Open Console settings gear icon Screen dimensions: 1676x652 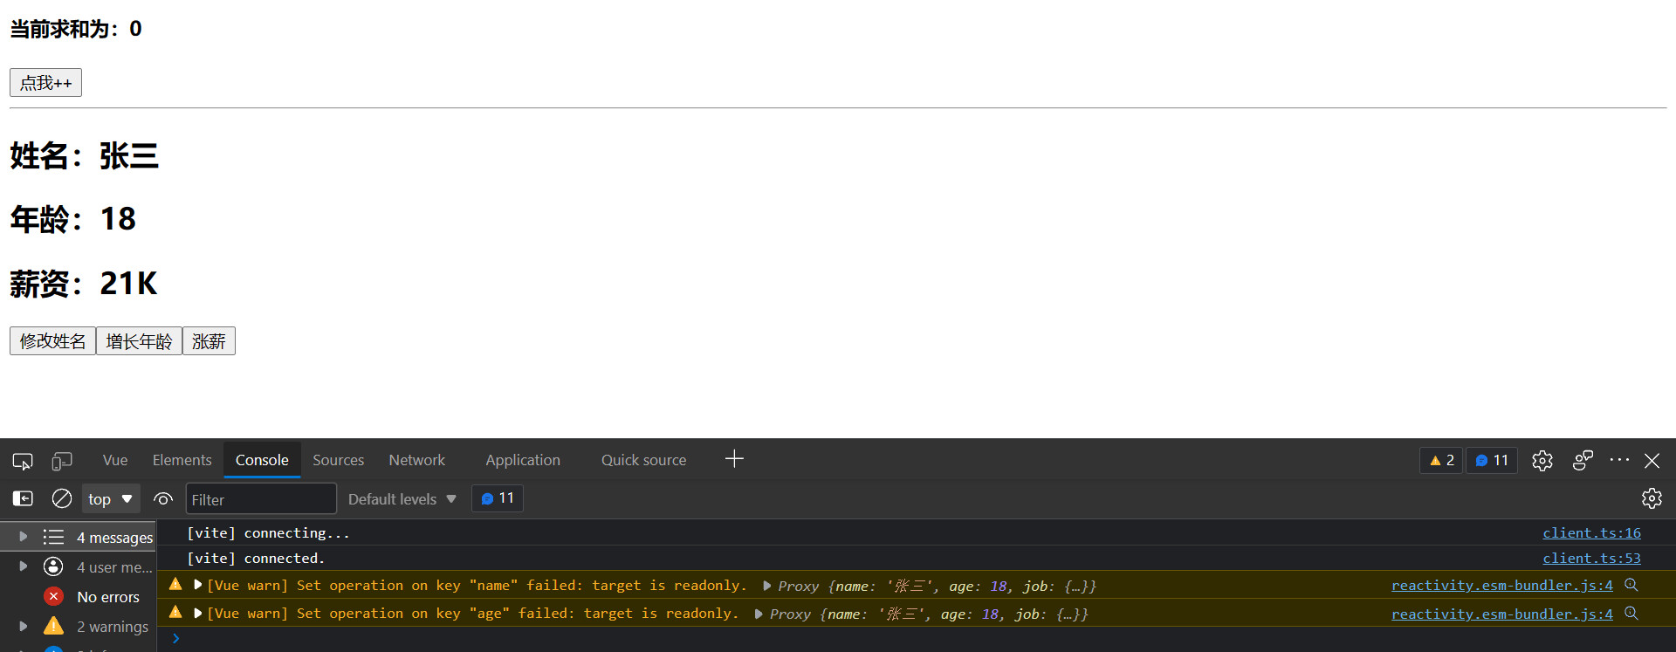tap(1652, 498)
